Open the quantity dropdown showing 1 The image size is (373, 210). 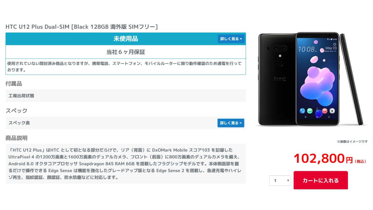click(x=280, y=181)
